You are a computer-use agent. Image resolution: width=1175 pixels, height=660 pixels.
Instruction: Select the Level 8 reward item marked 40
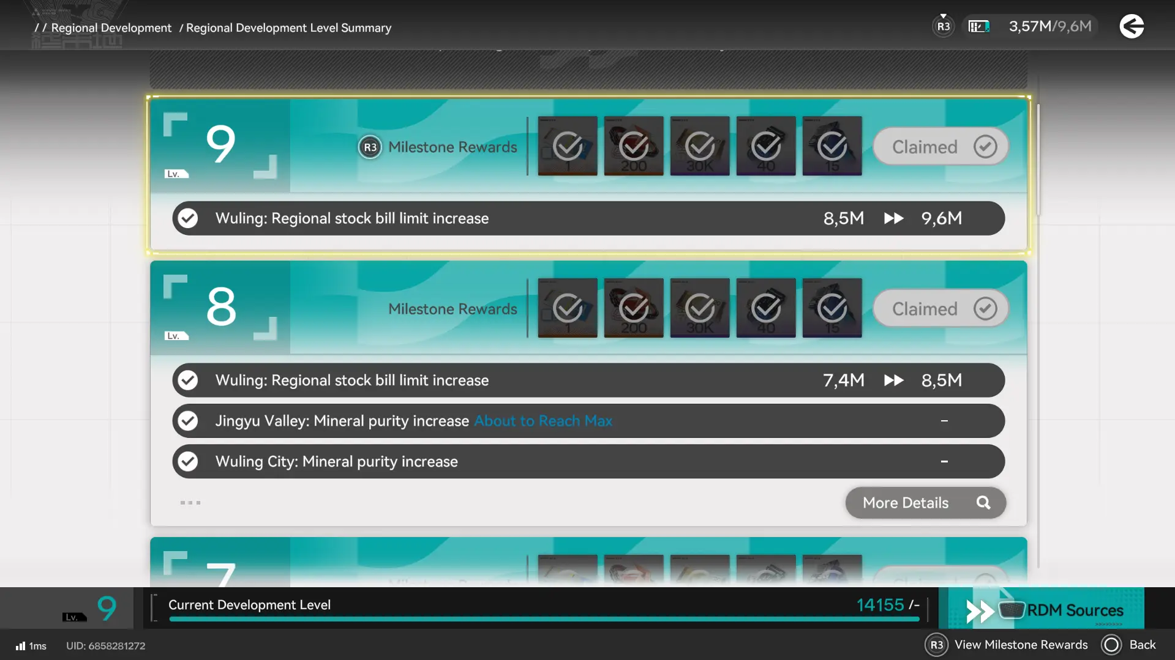click(x=766, y=308)
